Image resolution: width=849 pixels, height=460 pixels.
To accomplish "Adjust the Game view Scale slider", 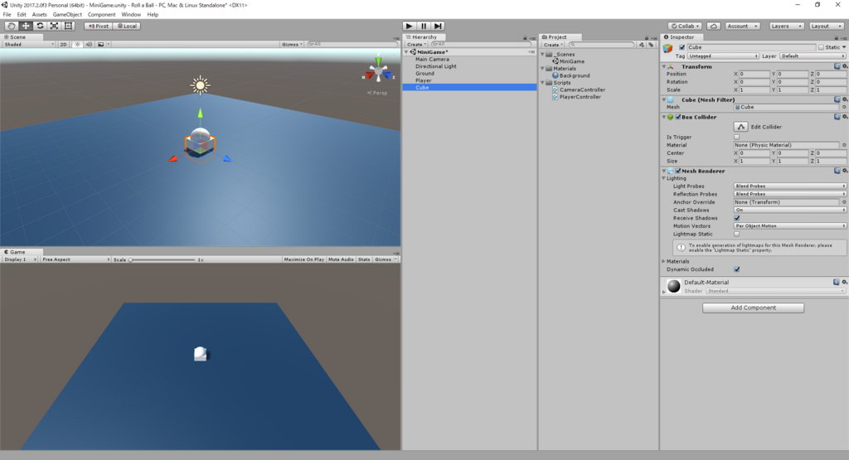I will [162, 259].
